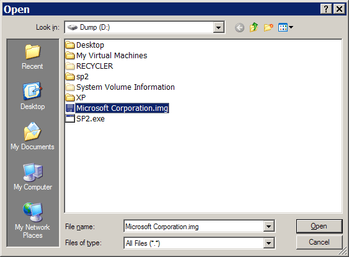Viewport: 349px width, 257px height.
Task: Expand the Files of type dropdown
Action: click(268, 243)
